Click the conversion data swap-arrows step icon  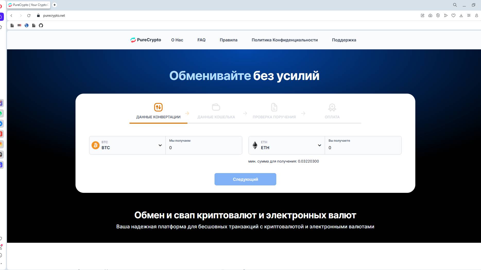click(x=158, y=107)
